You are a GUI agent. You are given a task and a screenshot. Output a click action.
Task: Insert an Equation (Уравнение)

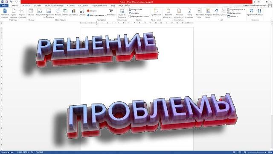point(251,13)
